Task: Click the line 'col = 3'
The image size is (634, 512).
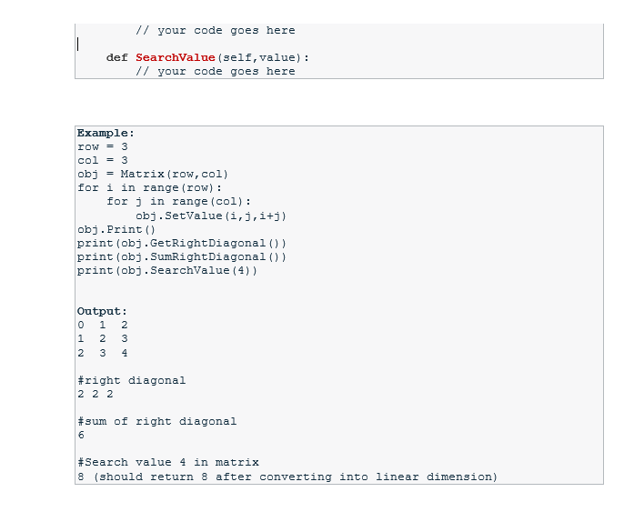Action: 102,160
